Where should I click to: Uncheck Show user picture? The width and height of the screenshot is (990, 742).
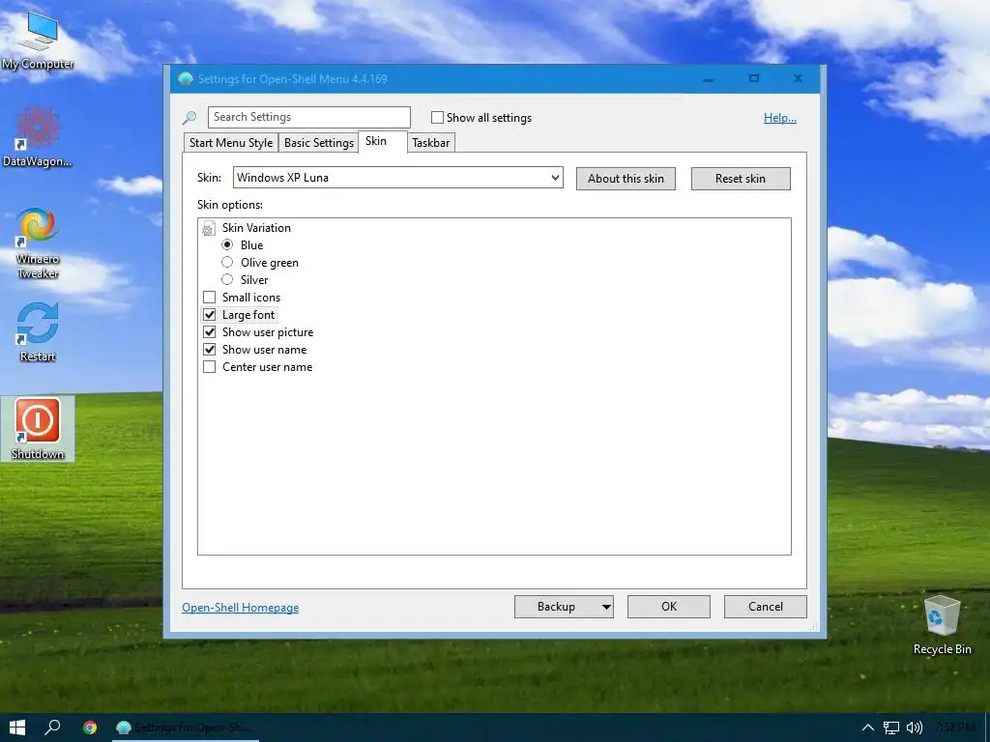(x=209, y=332)
